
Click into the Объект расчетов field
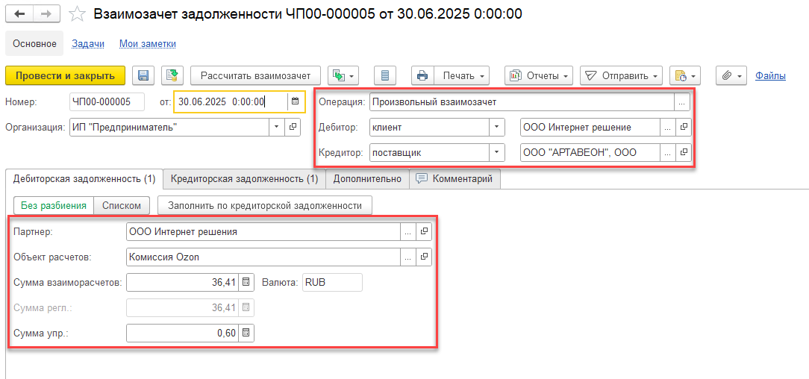pos(263,257)
